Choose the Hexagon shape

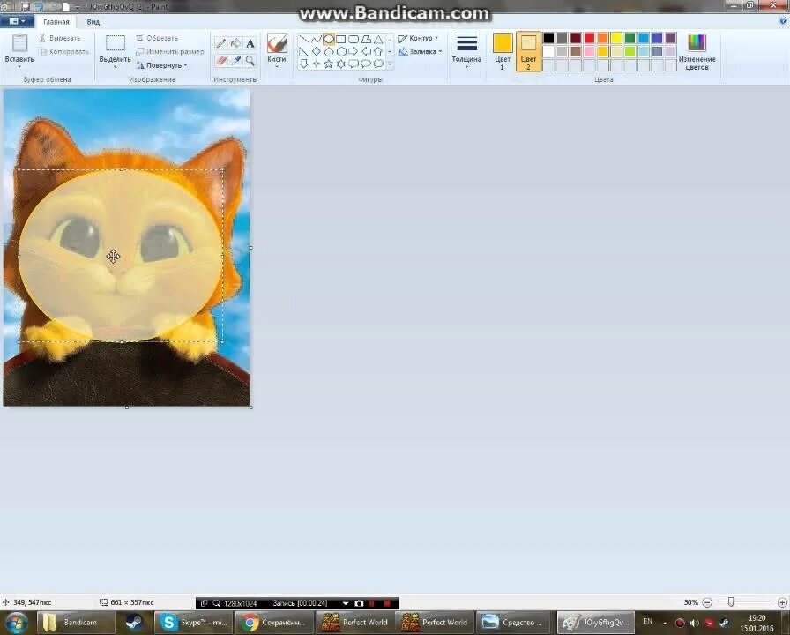341,51
